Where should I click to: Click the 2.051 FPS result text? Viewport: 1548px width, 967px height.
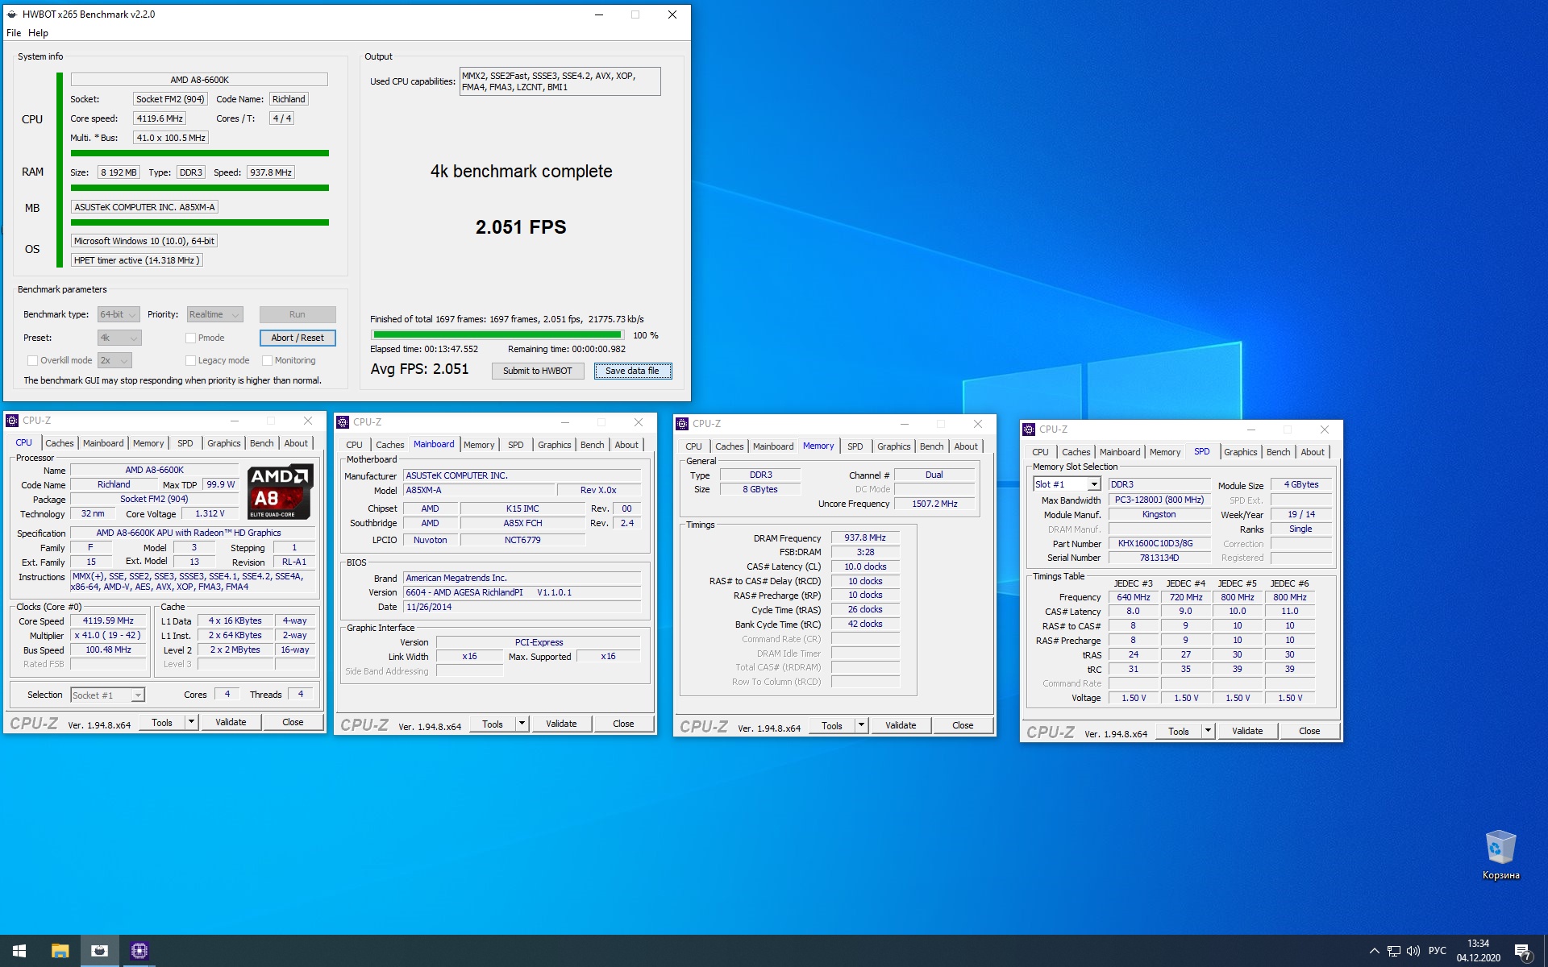click(521, 227)
